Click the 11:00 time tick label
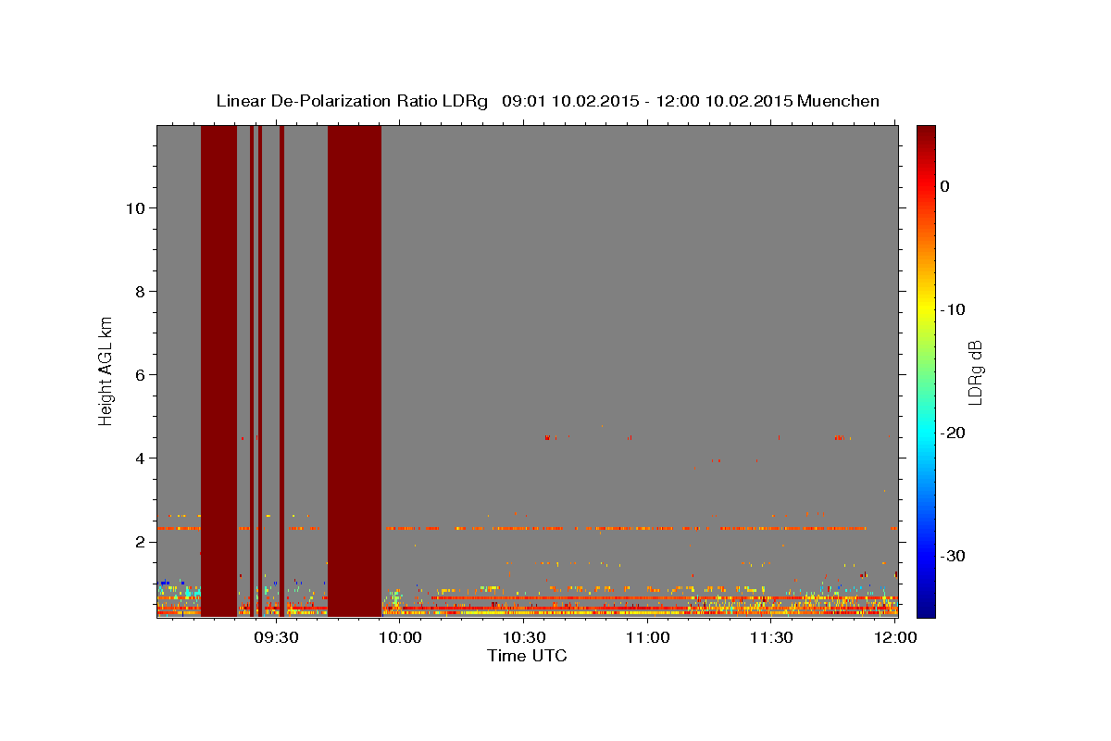Screen dimensions: 1111x741 [648, 637]
